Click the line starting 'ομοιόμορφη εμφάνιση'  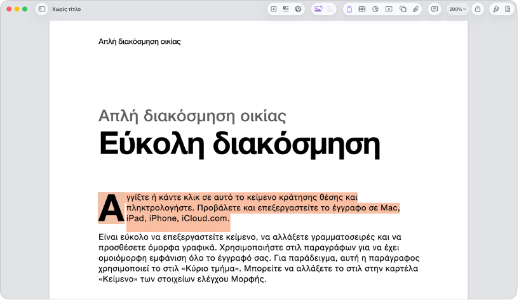[259, 258]
